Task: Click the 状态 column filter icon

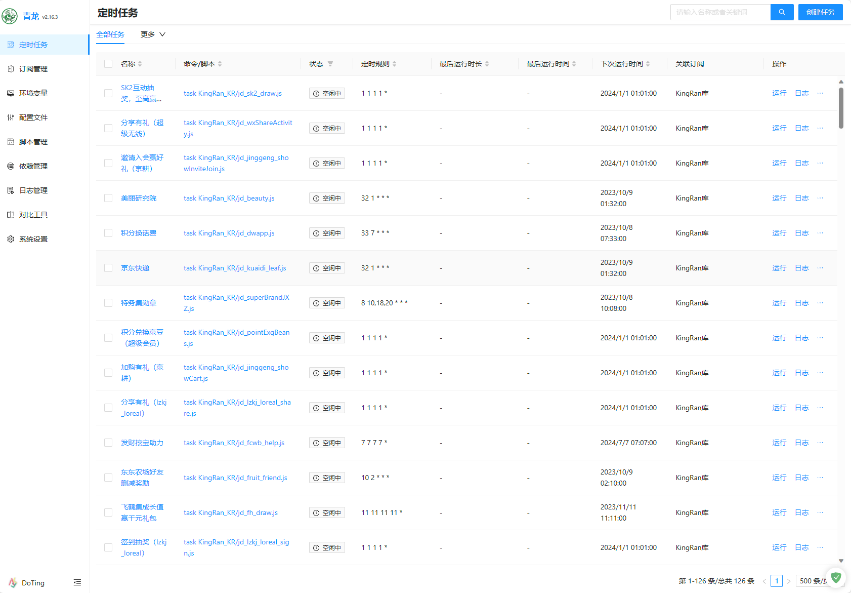Action: pos(330,64)
